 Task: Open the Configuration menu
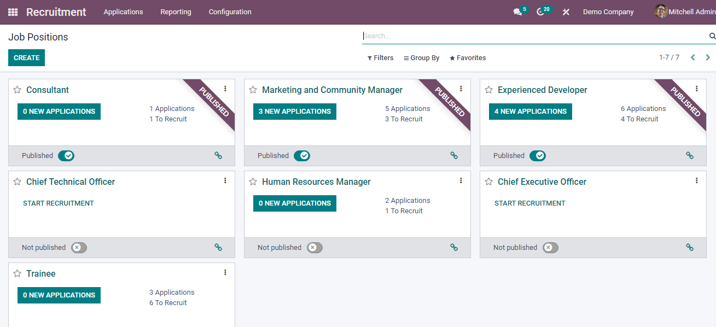tap(230, 12)
